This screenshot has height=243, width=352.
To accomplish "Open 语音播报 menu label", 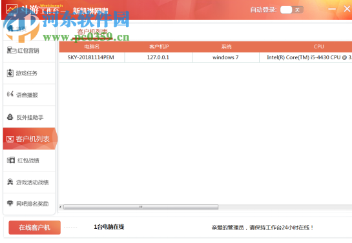I will pyautogui.click(x=27, y=95).
